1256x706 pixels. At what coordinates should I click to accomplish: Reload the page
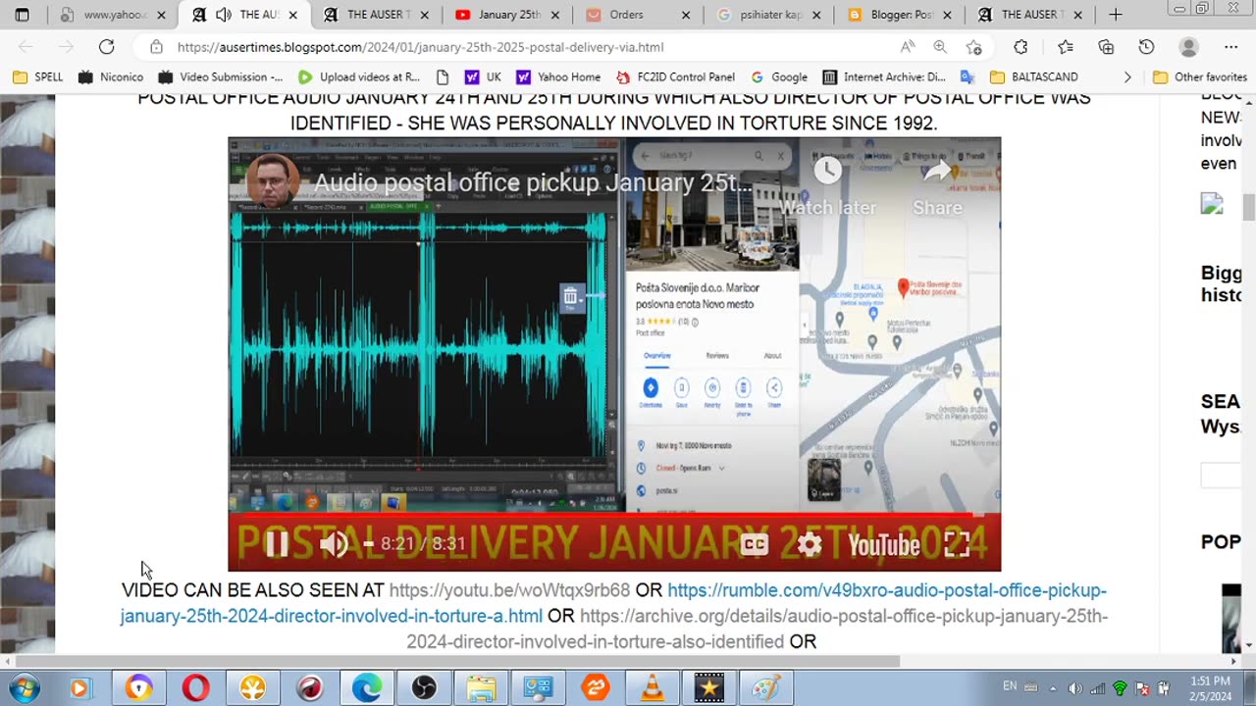106,47
